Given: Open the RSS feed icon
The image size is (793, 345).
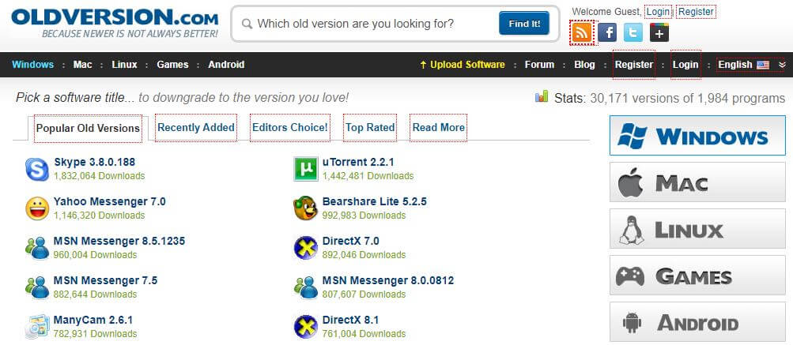Looking at the screenshot, I should coord(582,33).
